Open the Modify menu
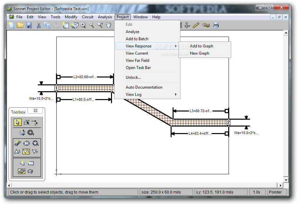The width and height of the screenshot is (298, 205). (x=71, y=17)
